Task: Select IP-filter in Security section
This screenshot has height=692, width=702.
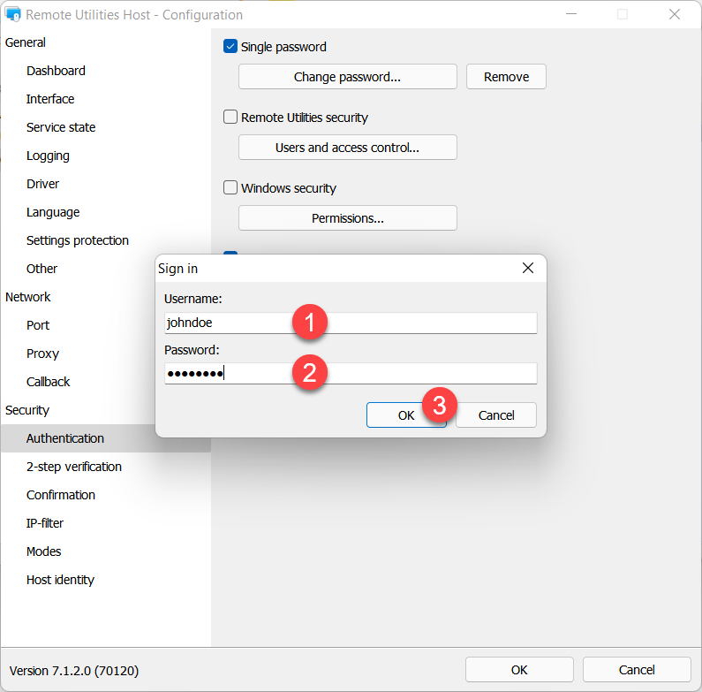Action: coord(45,523)
